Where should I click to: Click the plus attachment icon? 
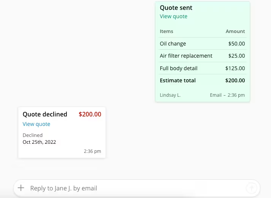tap(21, 188)
